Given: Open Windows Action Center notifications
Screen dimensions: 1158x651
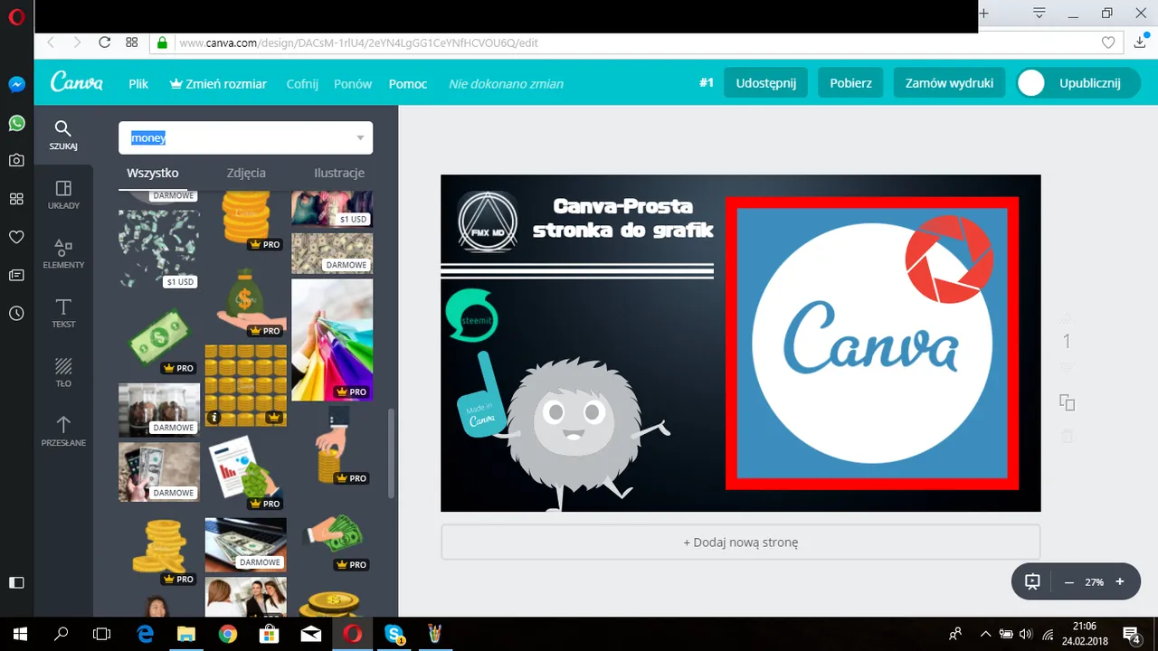Looking at the screenshot, I should pos(1131,634).
